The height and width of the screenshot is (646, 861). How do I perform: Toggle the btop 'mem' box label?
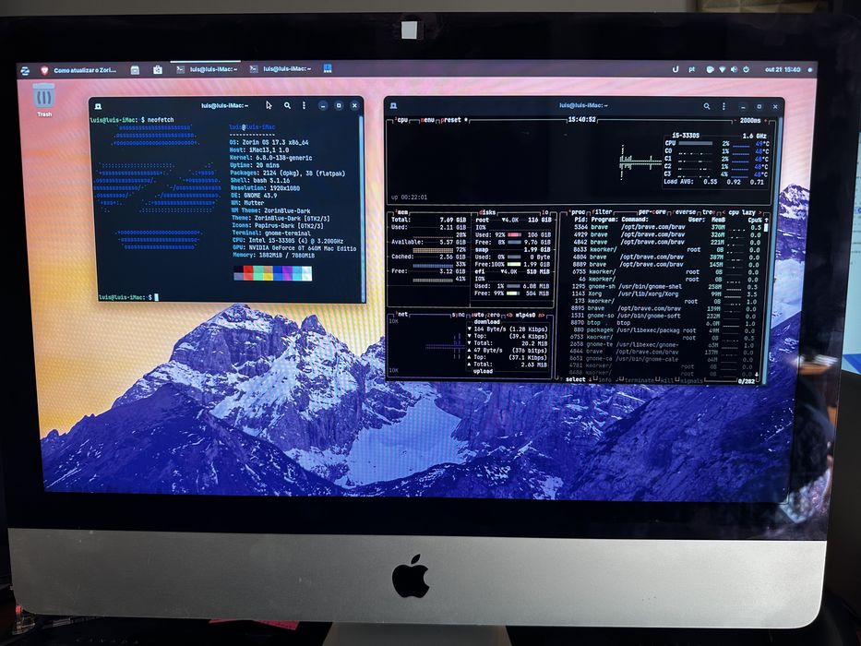click(402, 212)
